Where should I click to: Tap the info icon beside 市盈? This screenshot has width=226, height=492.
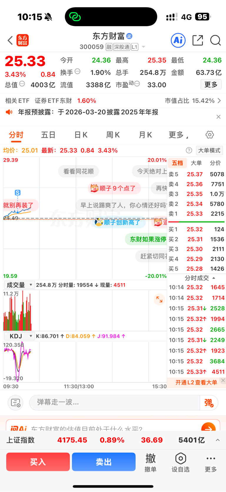137,84
